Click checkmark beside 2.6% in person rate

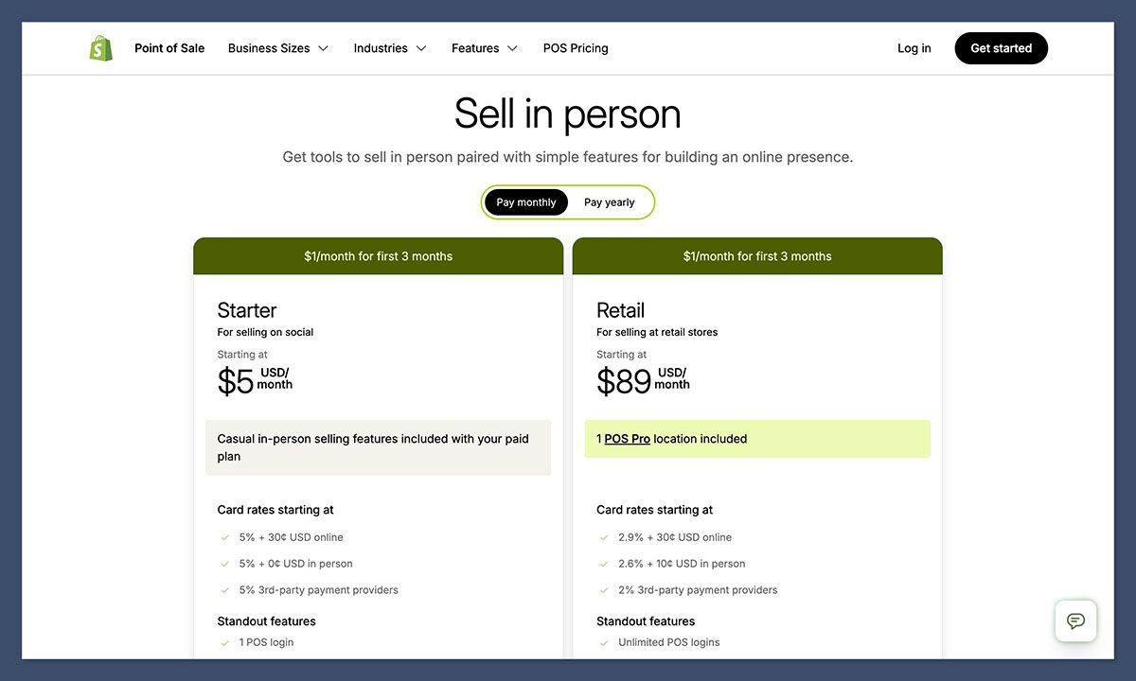[604, 565]
